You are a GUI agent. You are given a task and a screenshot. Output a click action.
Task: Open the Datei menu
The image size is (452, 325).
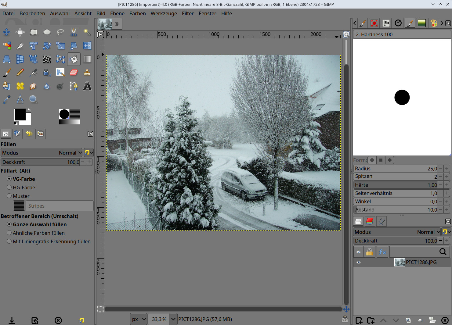point(9,13)
